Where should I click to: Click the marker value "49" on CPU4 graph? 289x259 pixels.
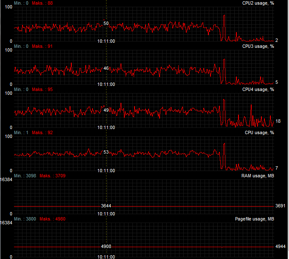(106, 110)
